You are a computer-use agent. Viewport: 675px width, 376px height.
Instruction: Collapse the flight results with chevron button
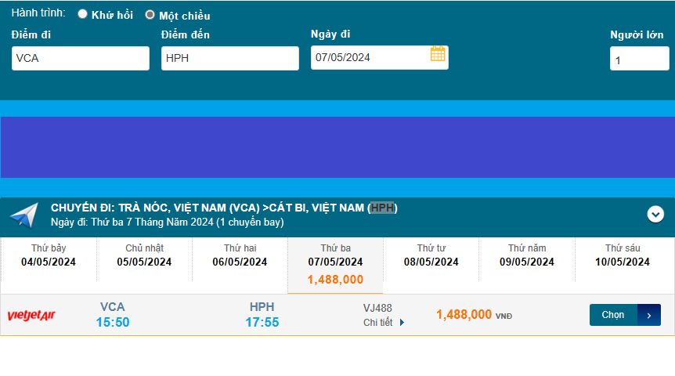click(x=655, y=214)
